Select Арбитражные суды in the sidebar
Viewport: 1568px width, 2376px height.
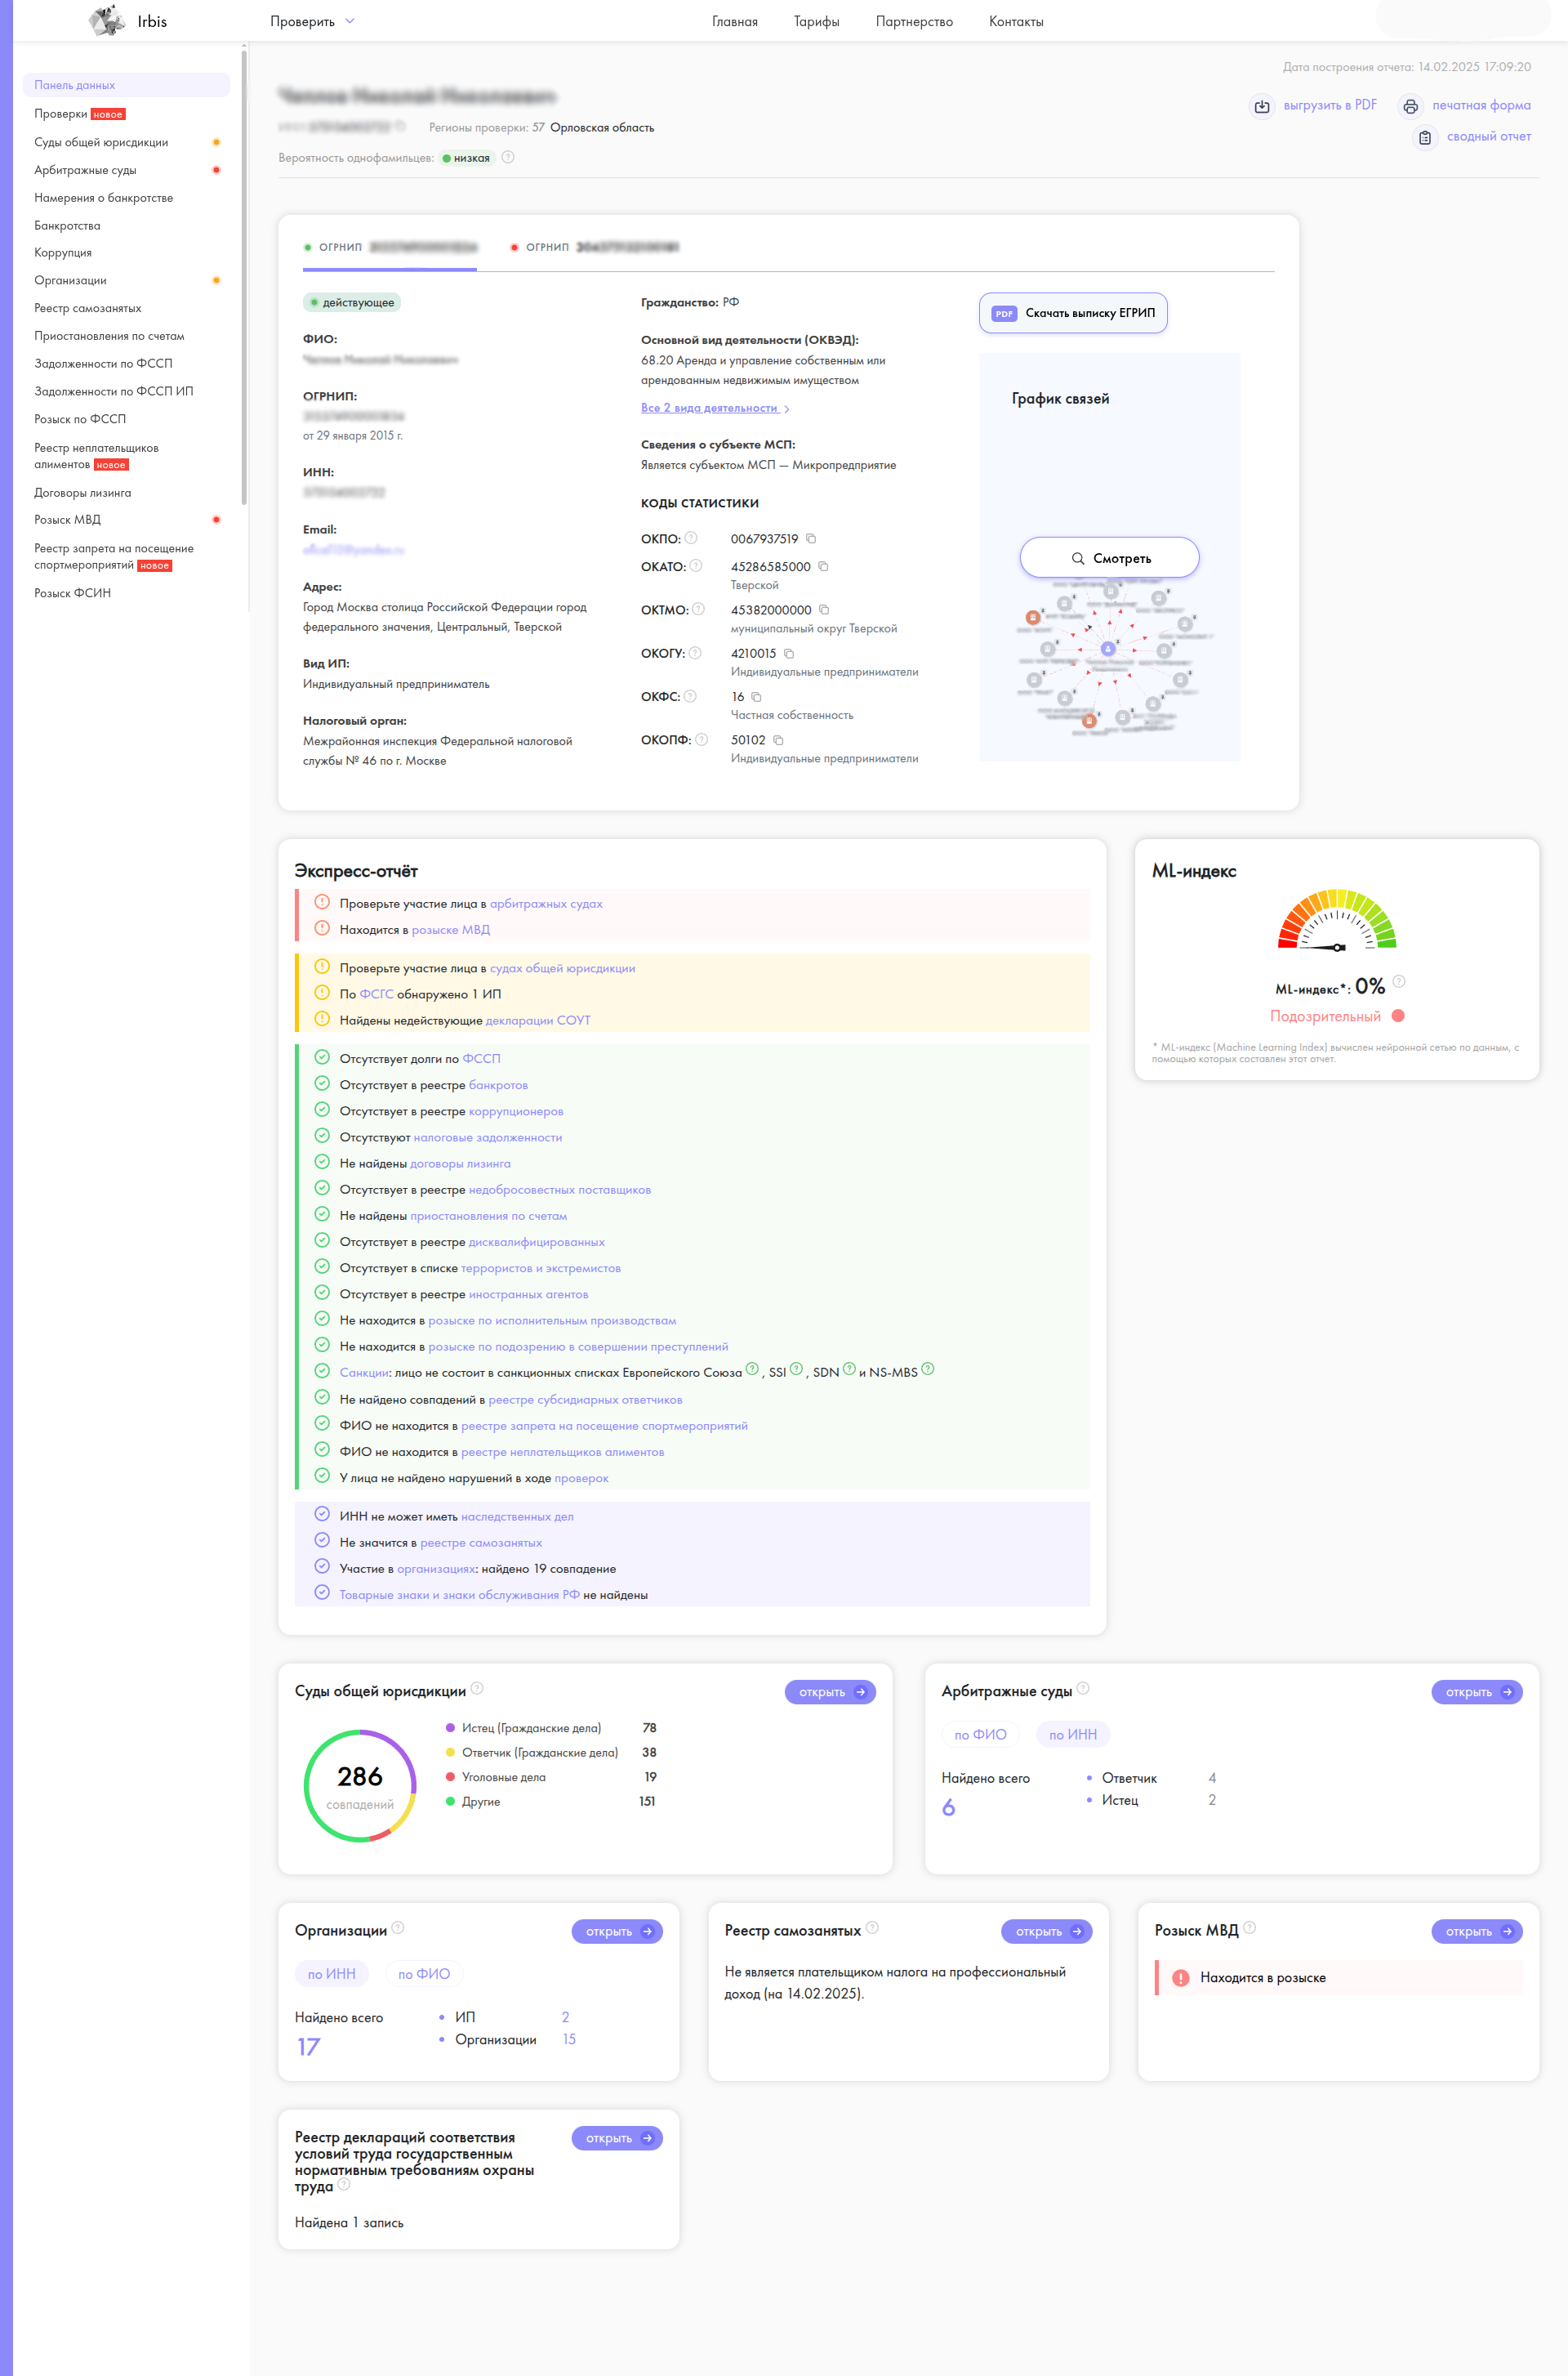(x=85, y=170)
